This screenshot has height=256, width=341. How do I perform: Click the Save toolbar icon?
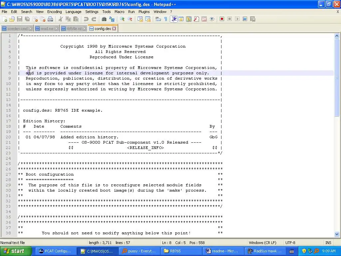tap(20, 19)
